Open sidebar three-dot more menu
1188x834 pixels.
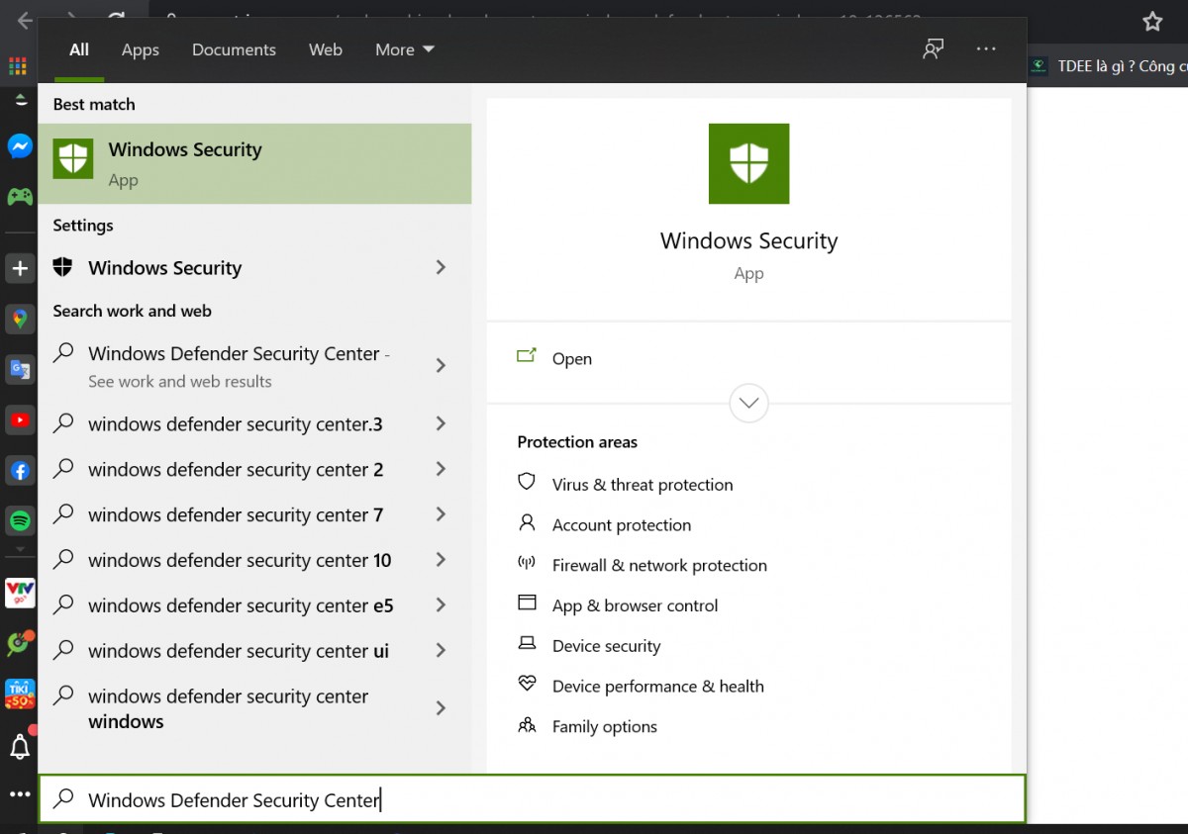click(x=20, y=794)
